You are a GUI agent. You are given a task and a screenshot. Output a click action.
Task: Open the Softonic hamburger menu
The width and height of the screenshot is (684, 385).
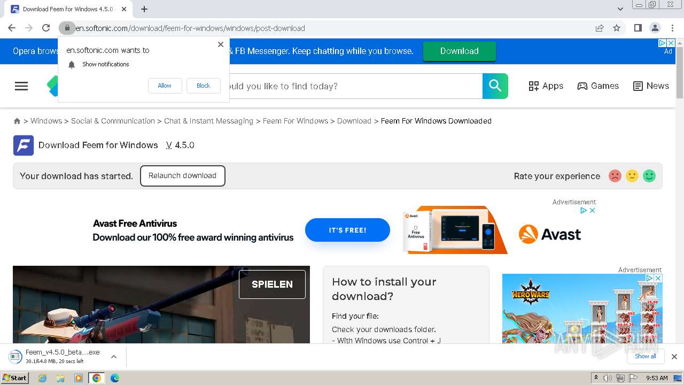[21, 86]
